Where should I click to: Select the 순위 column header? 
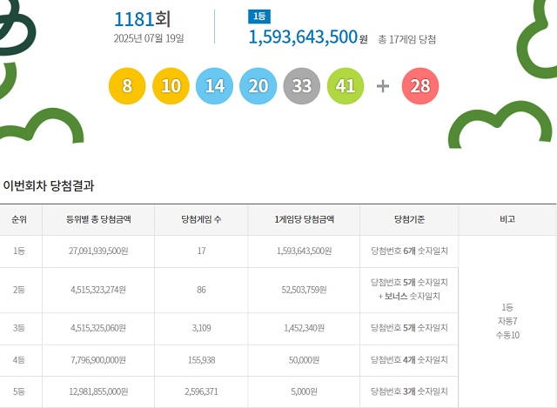[19, 219]
